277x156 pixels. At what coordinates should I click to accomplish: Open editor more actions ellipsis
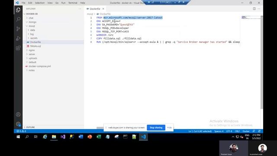(x=259, y=9)
